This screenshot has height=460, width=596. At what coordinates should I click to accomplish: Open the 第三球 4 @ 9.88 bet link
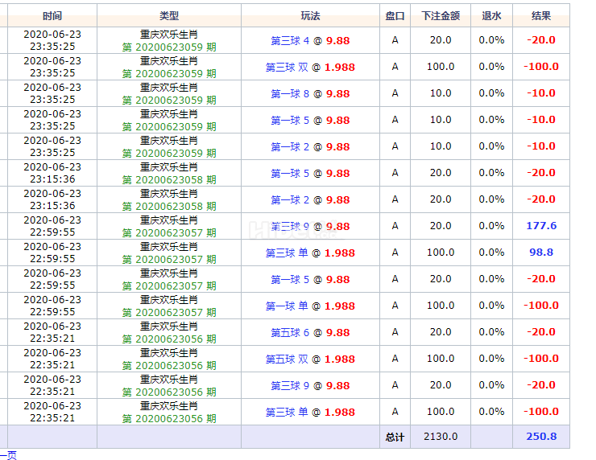point(310,41)
